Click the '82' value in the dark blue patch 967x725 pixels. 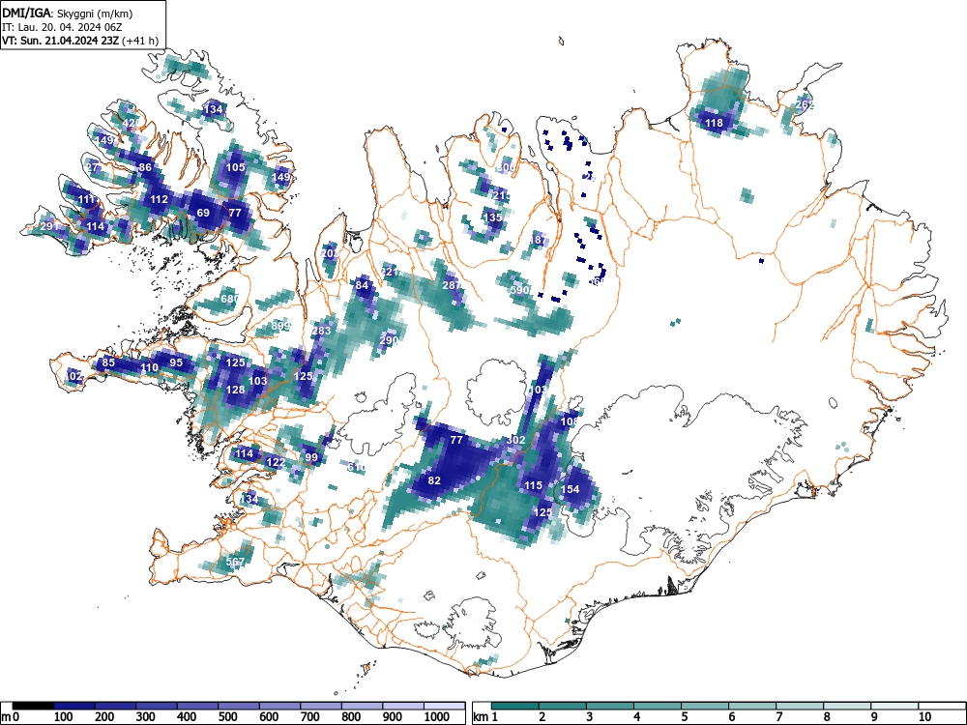[434, 480]
